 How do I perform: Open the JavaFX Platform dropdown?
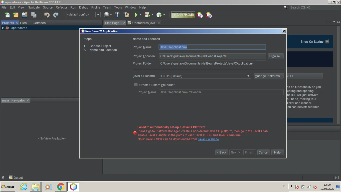coord(205,76)
